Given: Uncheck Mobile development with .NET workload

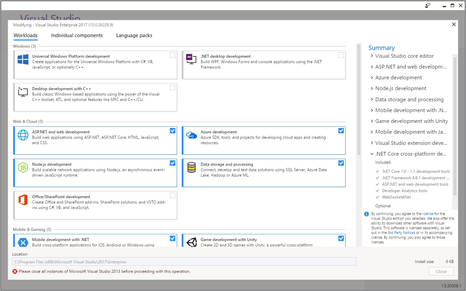Looking at the screenshot, I should [x=173, y=238].
